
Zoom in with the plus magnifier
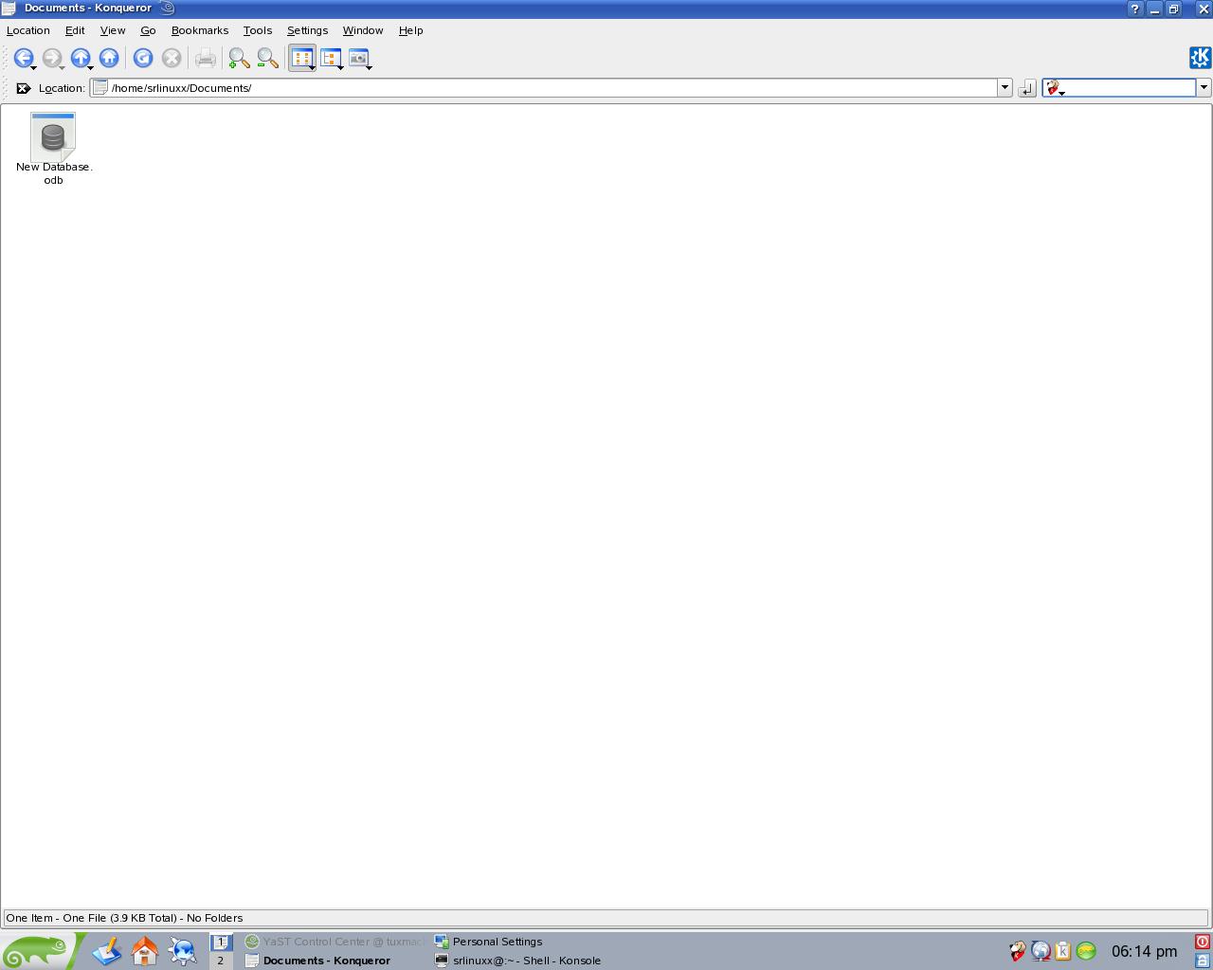click(x=240, y=59)
